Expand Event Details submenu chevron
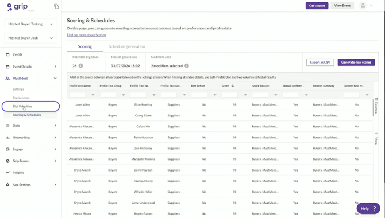385x218 pixels. pyautogui.click(x=55, y=67)
